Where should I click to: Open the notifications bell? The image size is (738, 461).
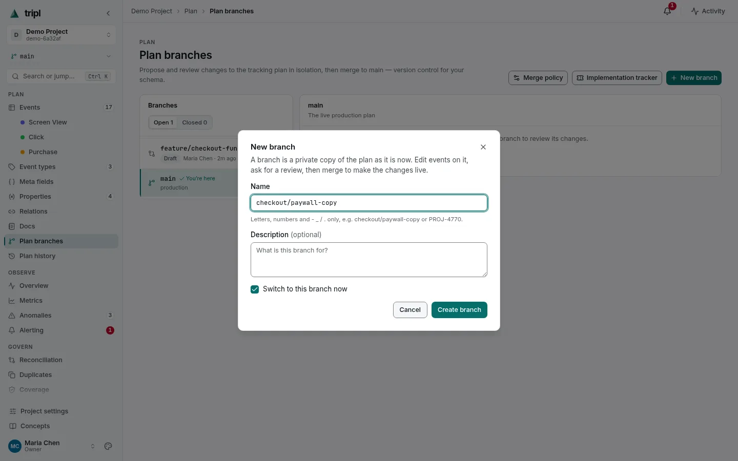point(667,11)
